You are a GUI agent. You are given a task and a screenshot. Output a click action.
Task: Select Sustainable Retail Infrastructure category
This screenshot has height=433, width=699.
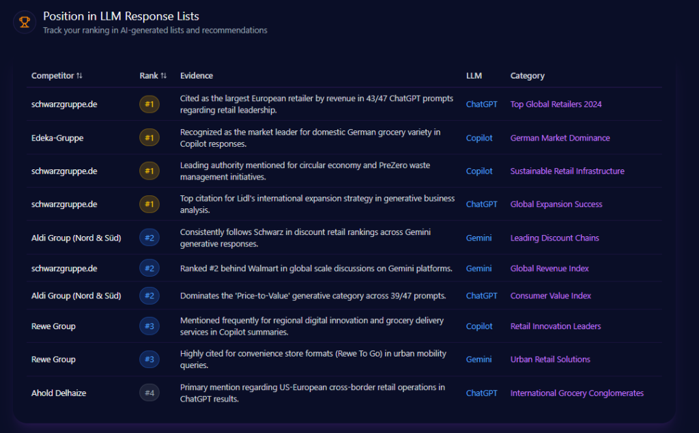567,171
